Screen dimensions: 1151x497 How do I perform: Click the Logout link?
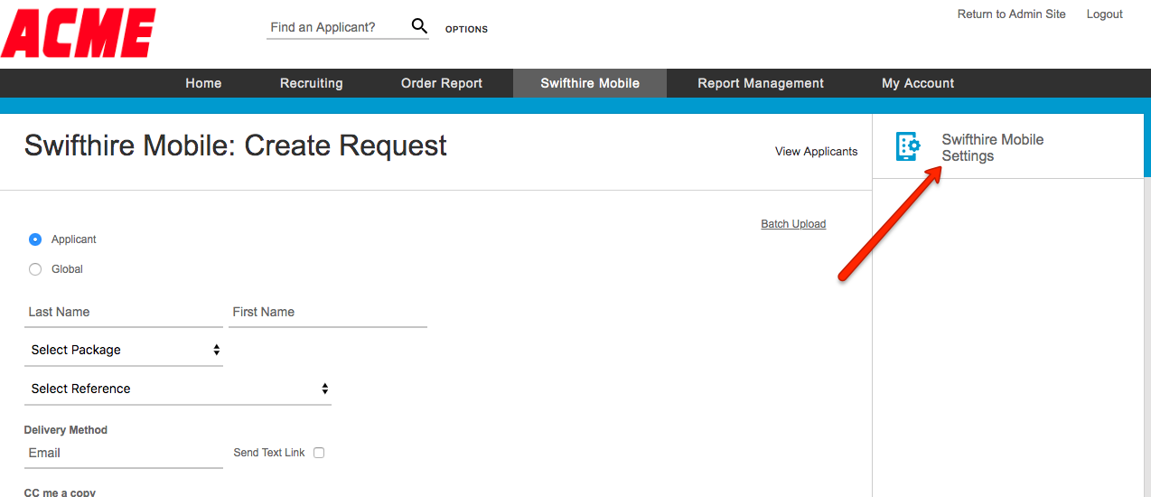(1105, 14)
